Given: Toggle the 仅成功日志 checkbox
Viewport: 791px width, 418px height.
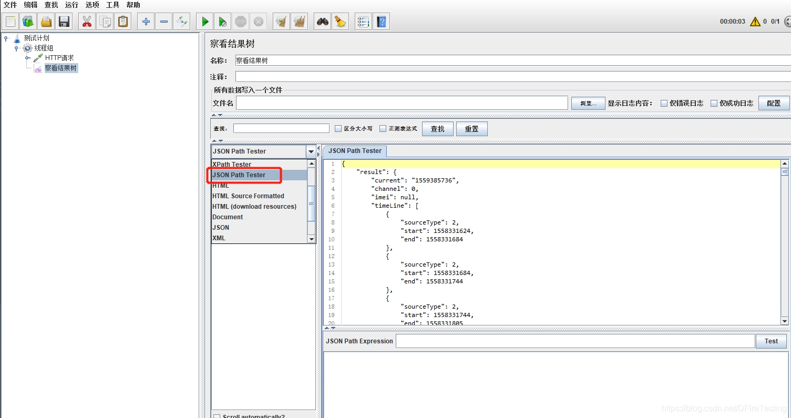Looking at the screenshot, I should click(714, 103).
